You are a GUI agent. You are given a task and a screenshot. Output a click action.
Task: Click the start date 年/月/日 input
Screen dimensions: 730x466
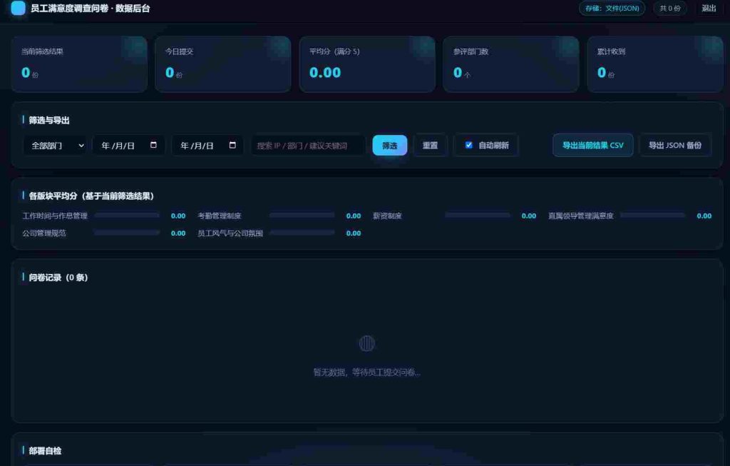(x=128, y=146)
